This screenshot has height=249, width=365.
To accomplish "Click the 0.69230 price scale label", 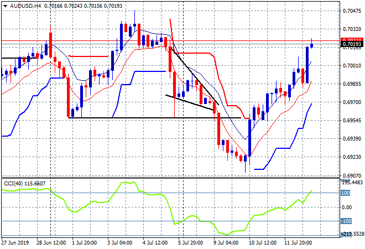I will click(x=352, y=157).
